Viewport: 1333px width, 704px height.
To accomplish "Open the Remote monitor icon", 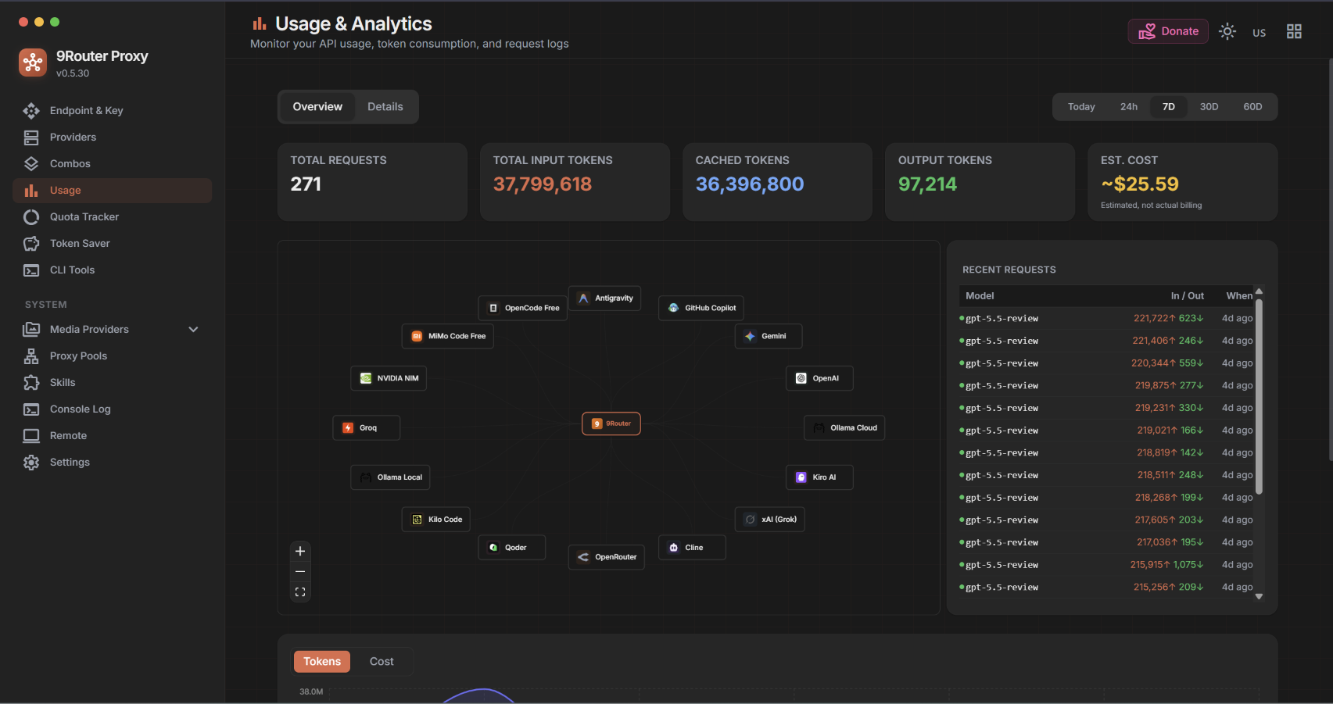I will tap(31, 436).
